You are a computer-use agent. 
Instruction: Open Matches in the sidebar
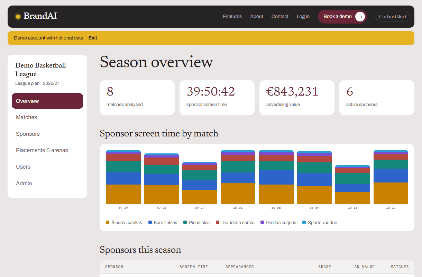47,117
